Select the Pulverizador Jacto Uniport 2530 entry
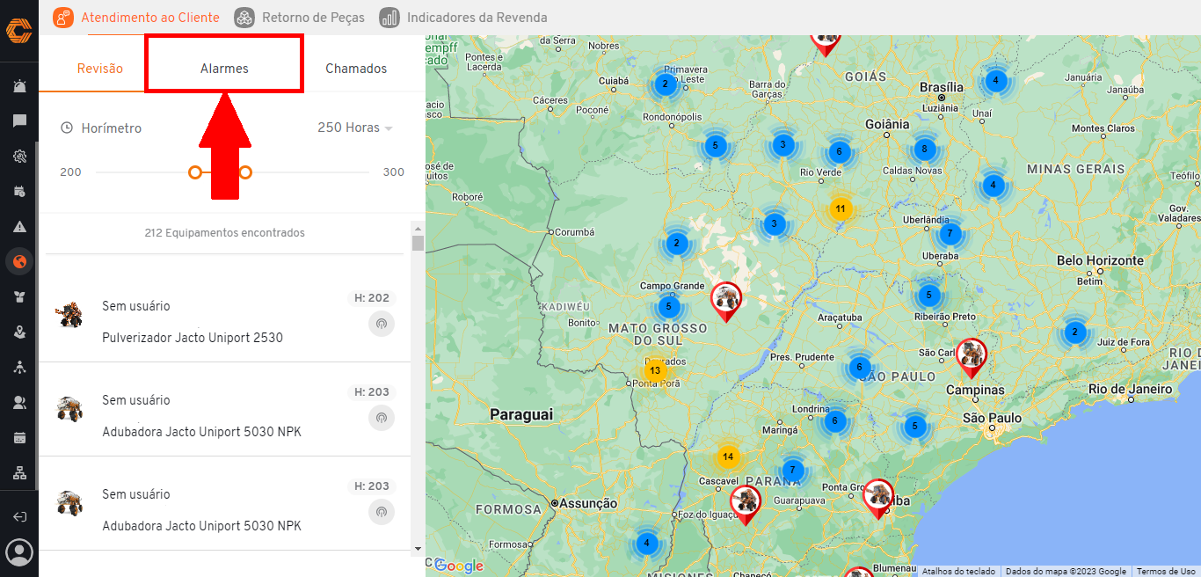 coord(224,315)
